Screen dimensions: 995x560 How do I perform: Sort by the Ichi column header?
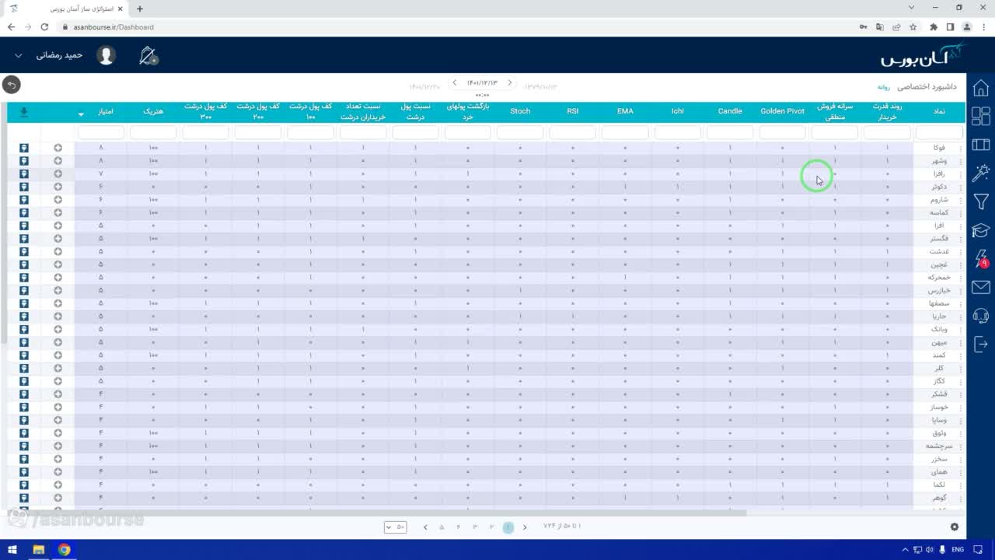tap(678, 111)
